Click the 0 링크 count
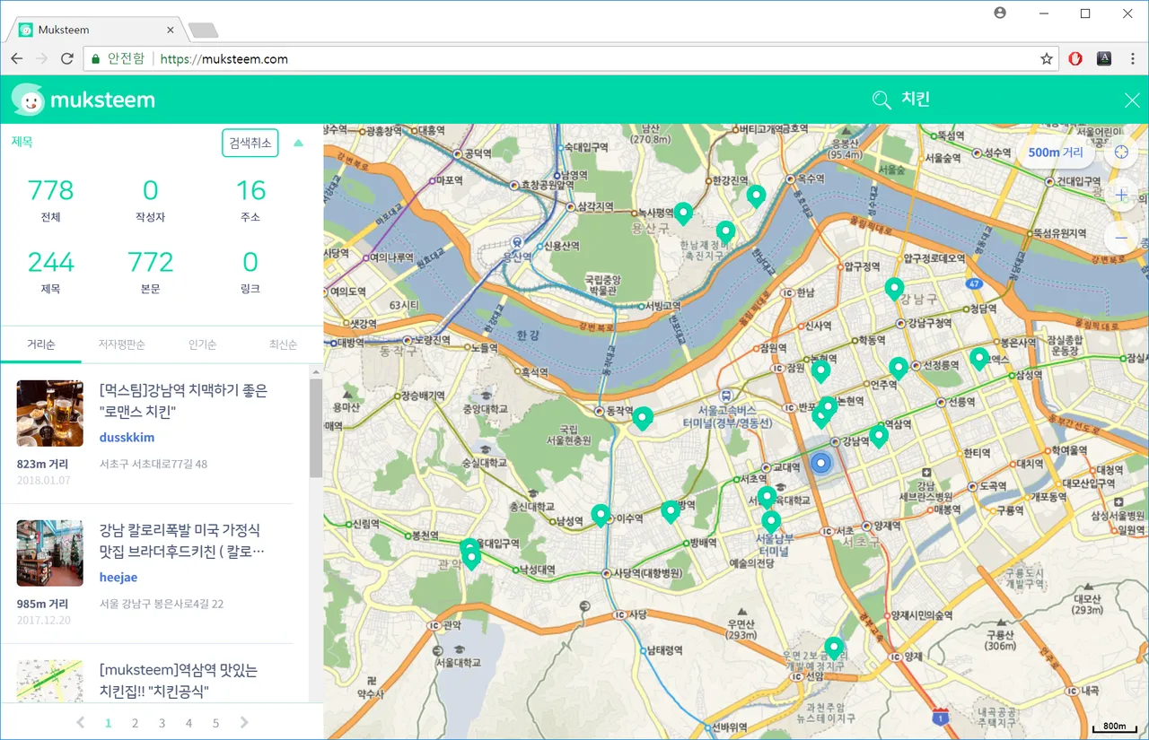The image size is (1149, 740). click(250, 272)
